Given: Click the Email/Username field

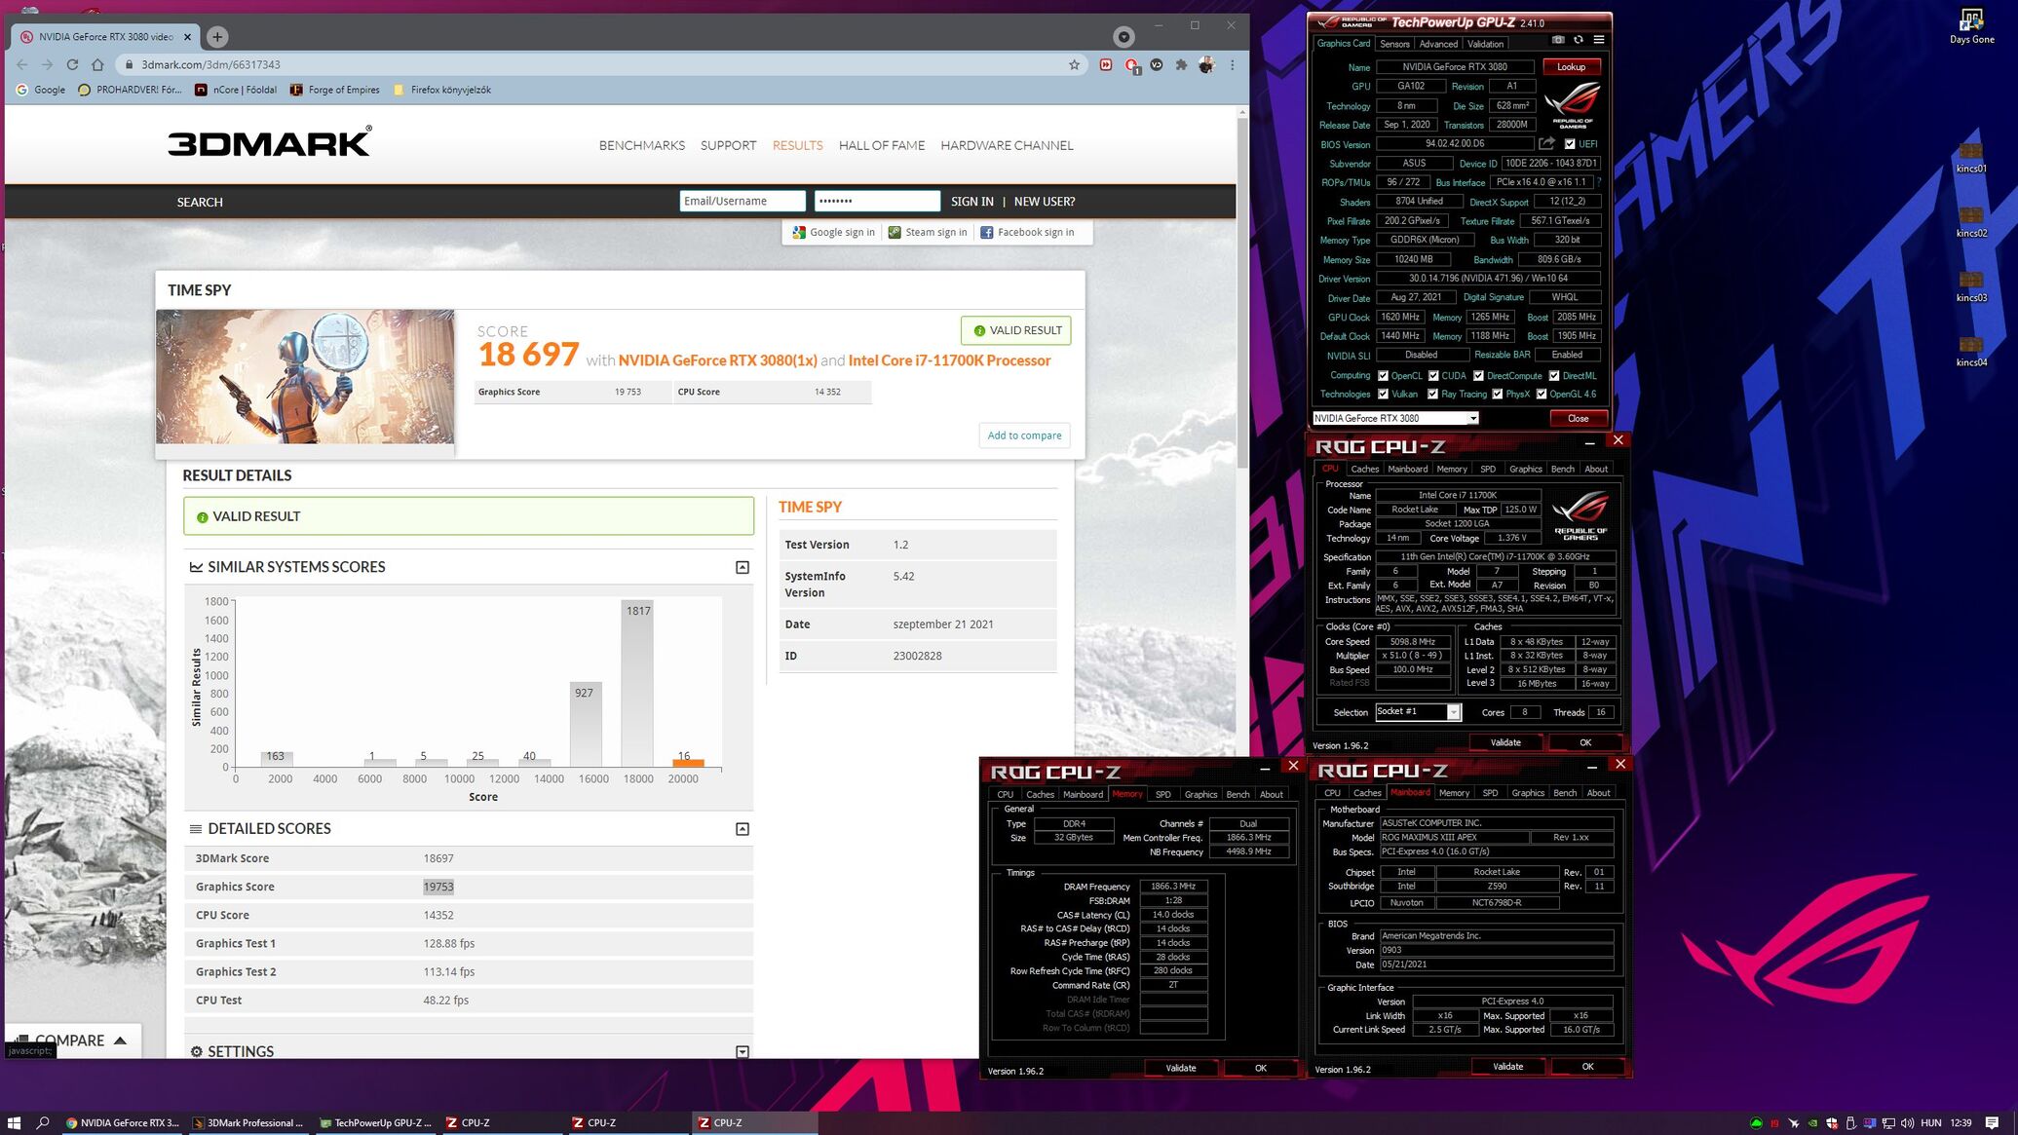Looking at the screenshot, I should [x=742, y=201].
